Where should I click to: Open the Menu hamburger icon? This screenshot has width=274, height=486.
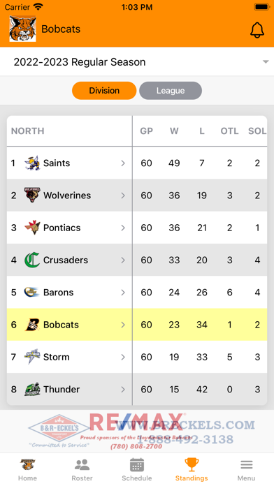click(x=246, y=464)
